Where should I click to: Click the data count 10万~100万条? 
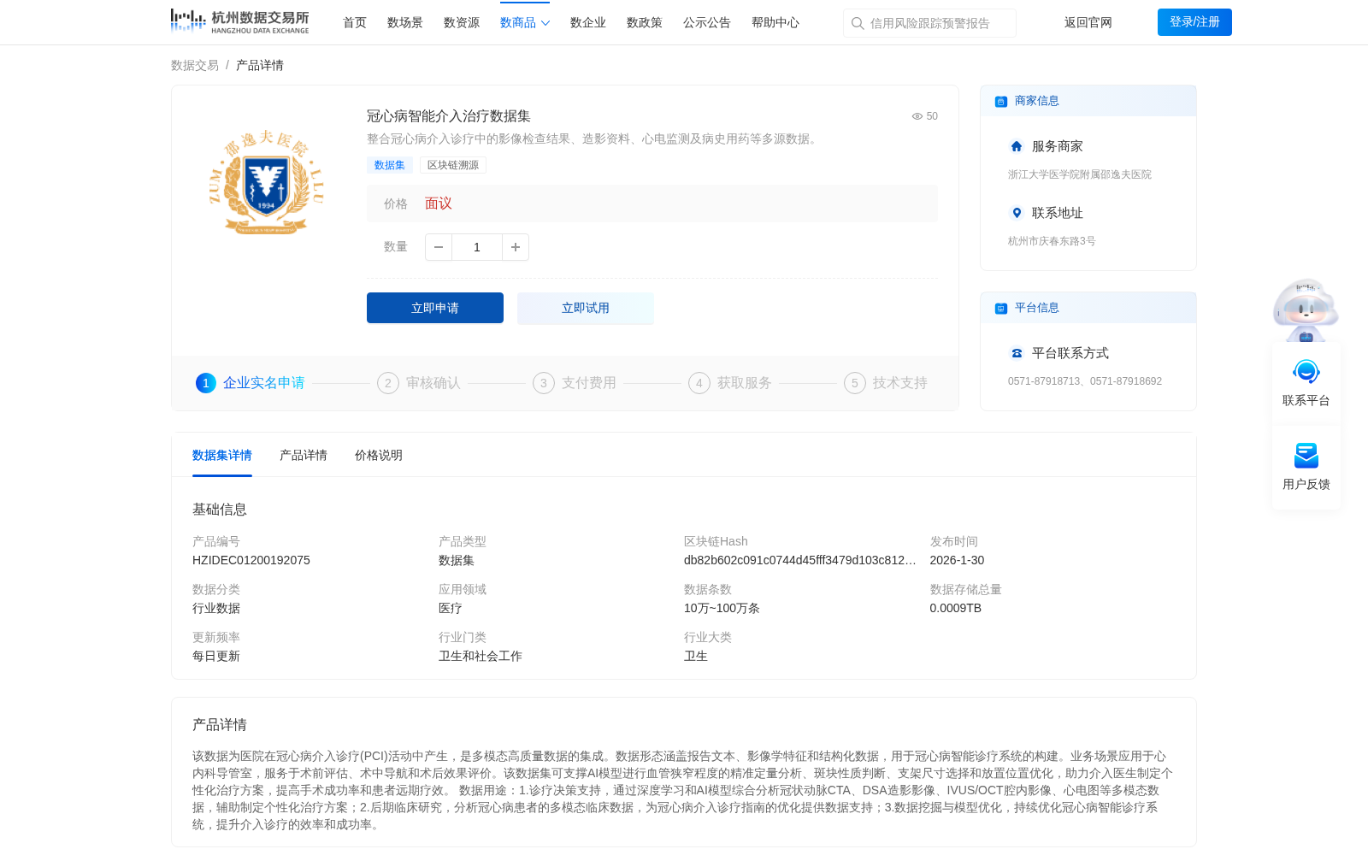pos(722,608)
